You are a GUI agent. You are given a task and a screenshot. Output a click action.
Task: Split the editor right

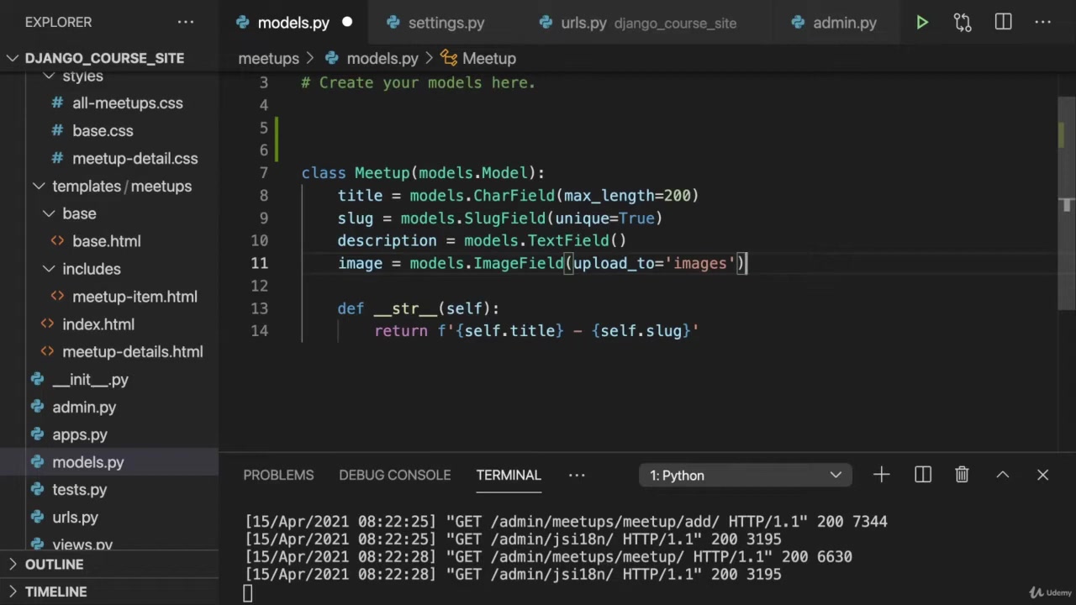click(x=1003, y=23)
